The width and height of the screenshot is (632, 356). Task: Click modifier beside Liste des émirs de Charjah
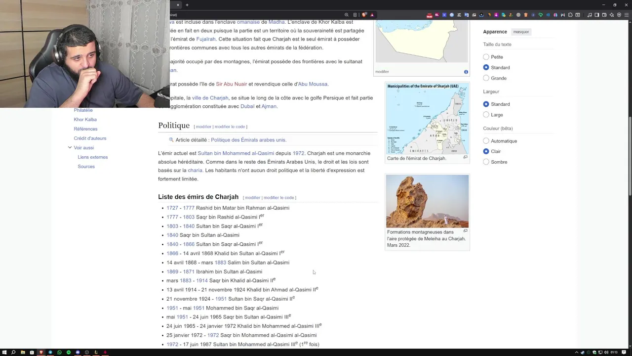coord(252,198)
